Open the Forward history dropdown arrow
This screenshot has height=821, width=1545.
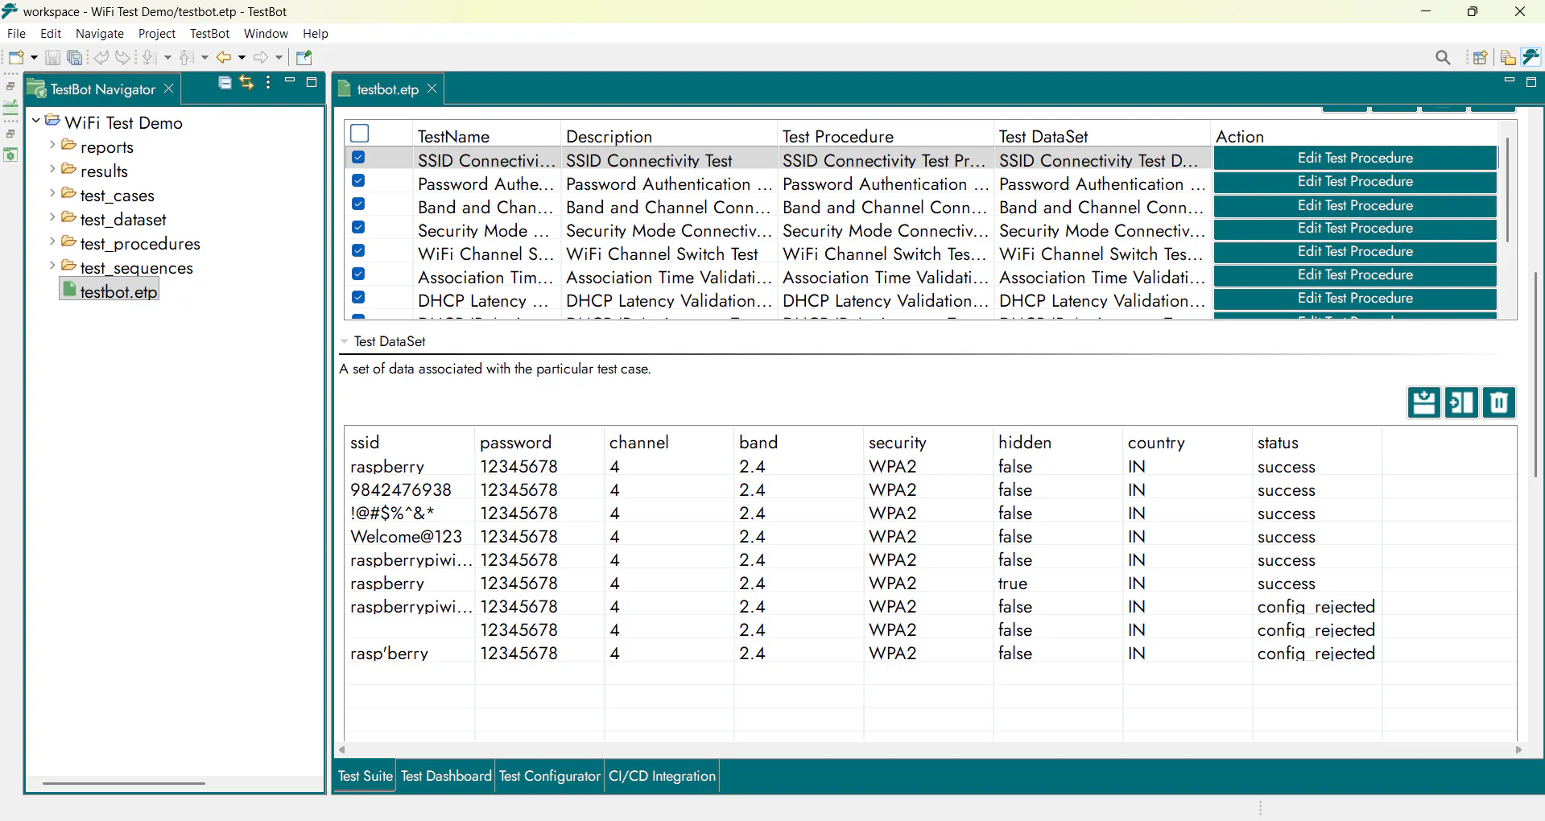tap(279, 57)
